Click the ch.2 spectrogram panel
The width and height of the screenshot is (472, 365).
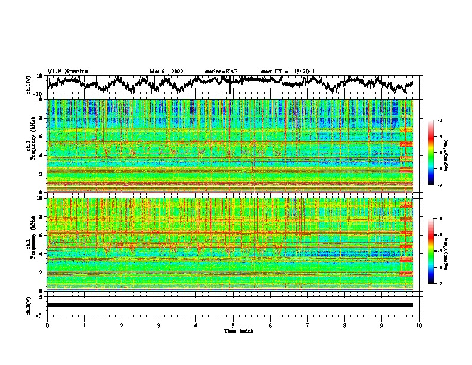230,245
